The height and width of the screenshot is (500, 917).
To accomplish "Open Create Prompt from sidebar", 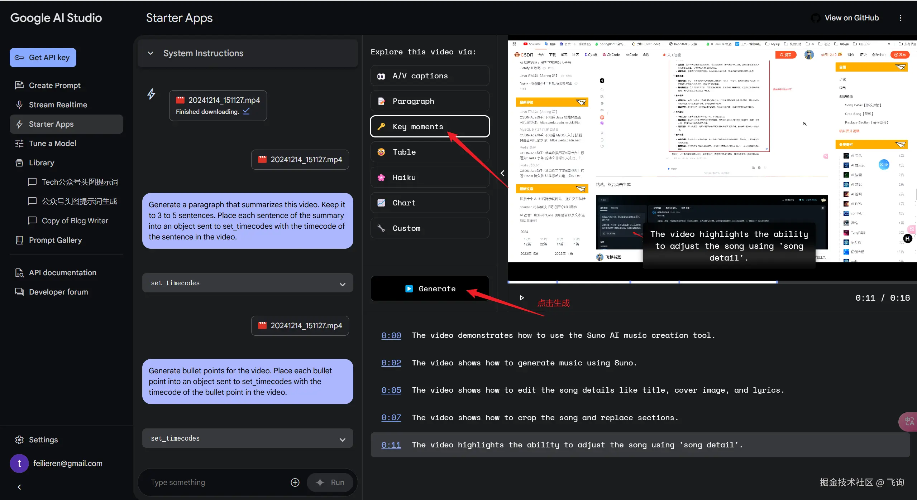I will [x=54, y=86].
